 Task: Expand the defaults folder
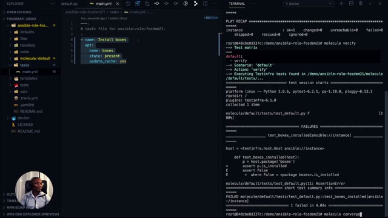point(27,32)
